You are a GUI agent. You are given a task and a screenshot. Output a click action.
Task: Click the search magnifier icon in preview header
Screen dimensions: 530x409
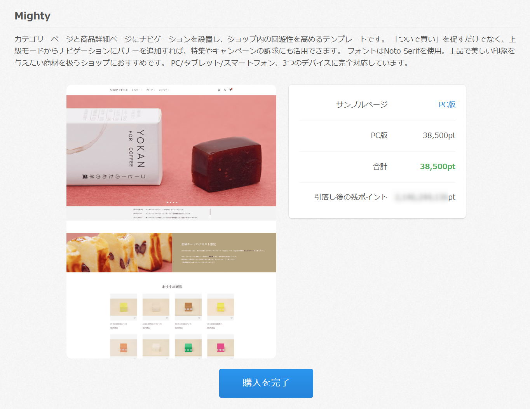click(x=219, y=90)
